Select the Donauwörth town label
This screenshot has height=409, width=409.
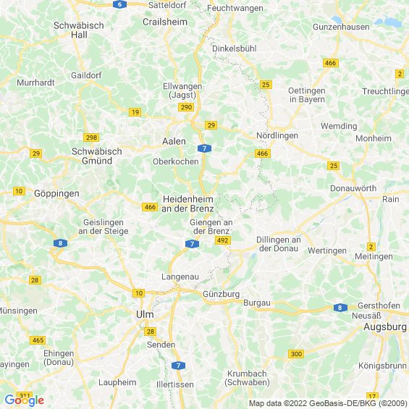pyautogui.click(x=353, y=188)
